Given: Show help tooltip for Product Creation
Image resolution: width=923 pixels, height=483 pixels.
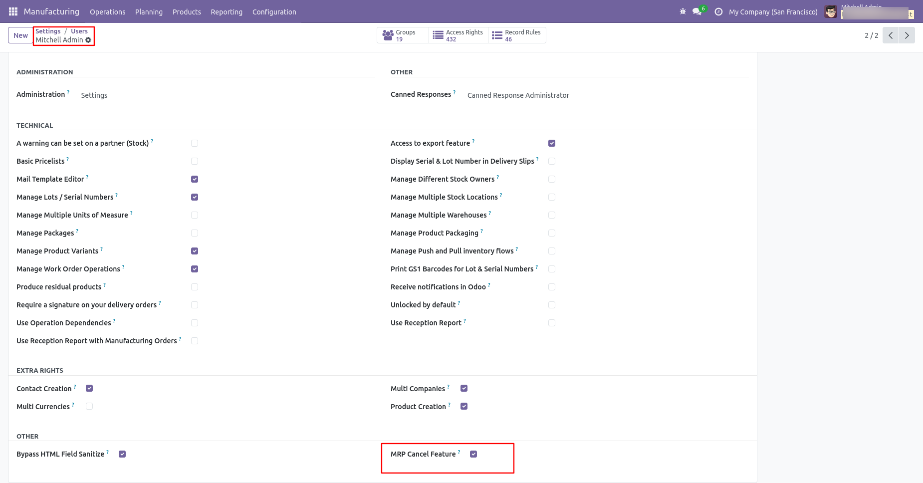Looking at the screenshot, I should [450, 405].
